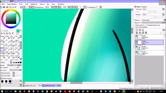Open the 300% zoom level dropdown
Viewport: 166px width, 93px height.
(x=49, y=7)
